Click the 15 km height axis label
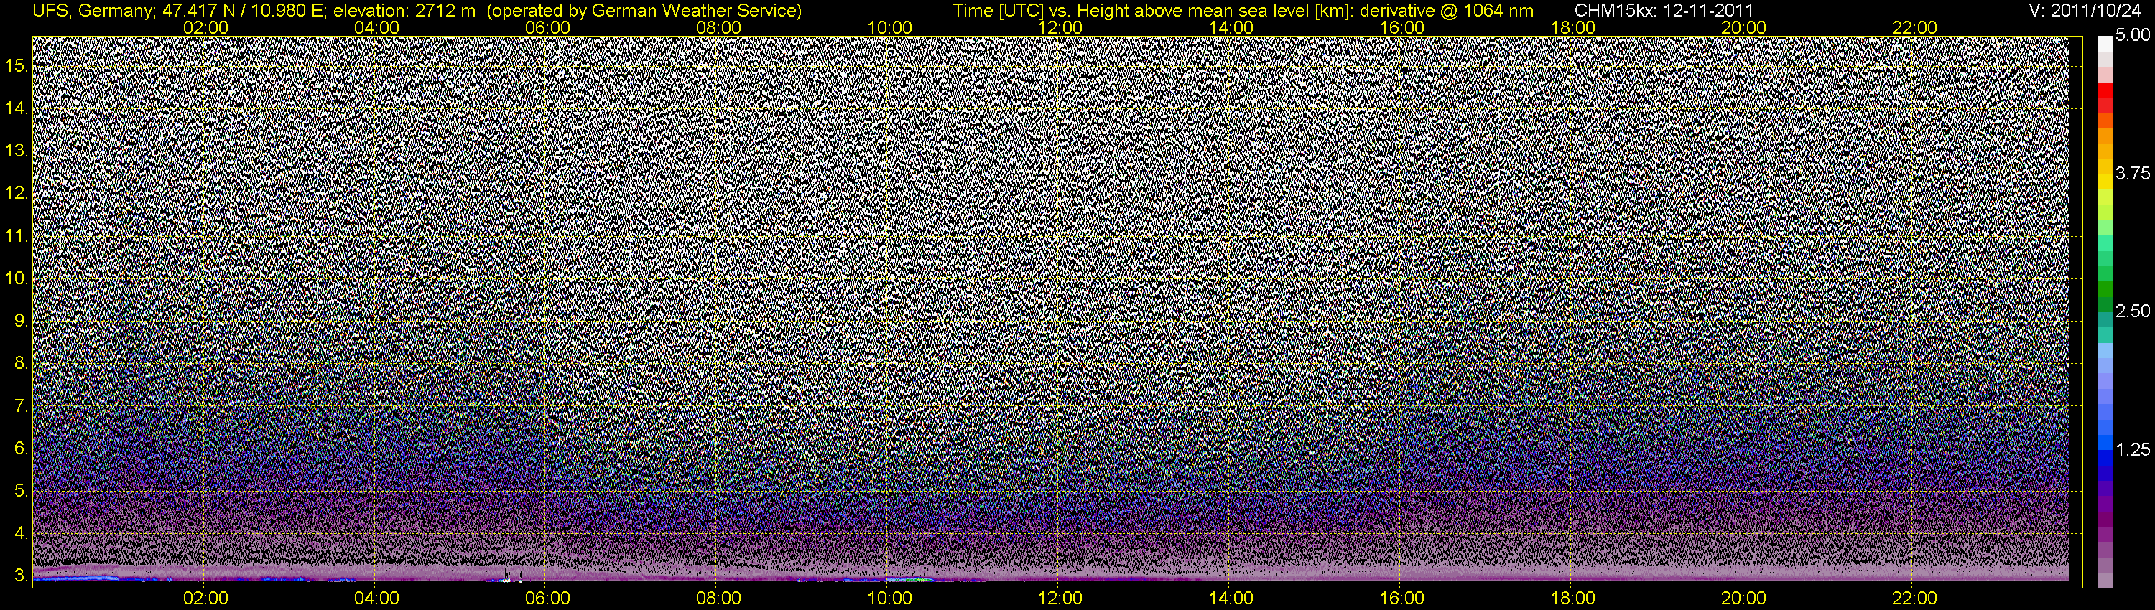The height and width of the screenshot is (610, 2155). (x=16, y=66)
